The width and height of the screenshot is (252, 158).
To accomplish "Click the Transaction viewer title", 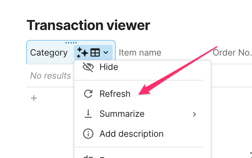I will pos(88,25).
